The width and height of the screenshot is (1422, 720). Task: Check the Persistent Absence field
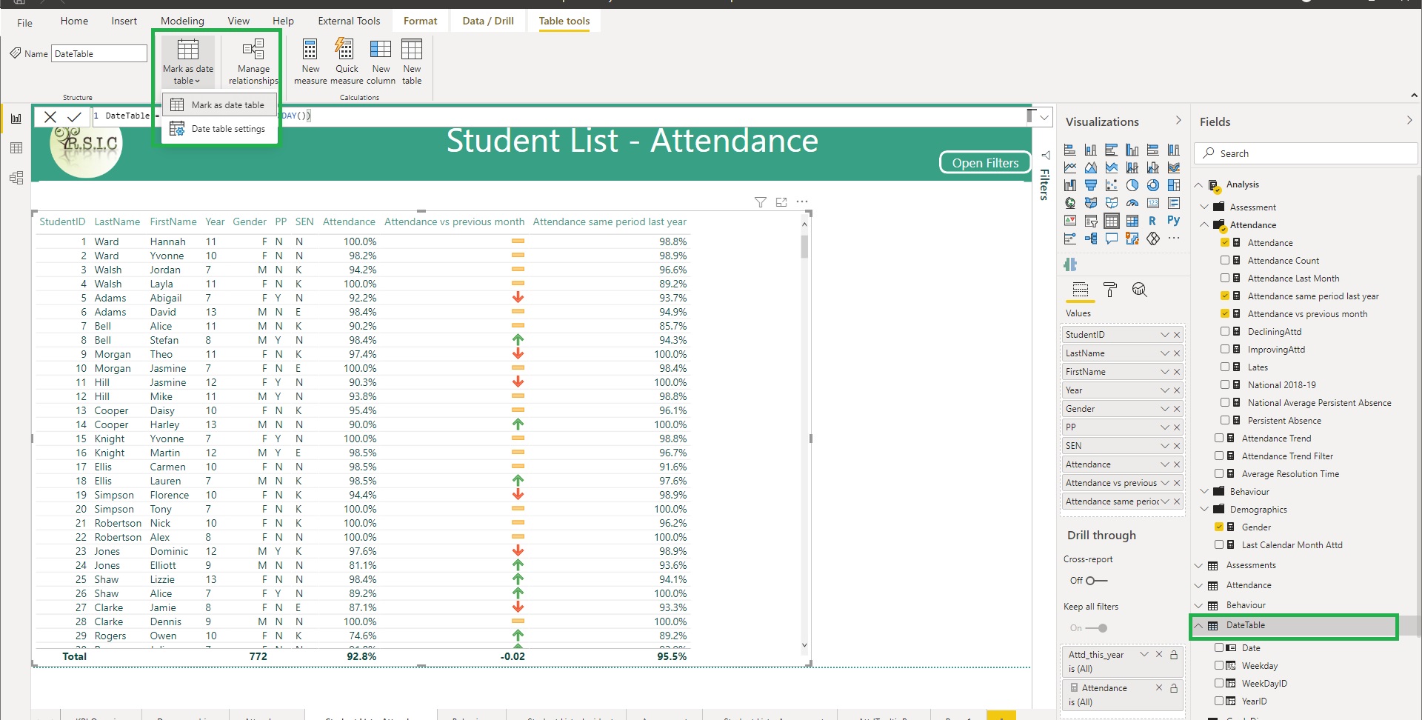click(1225, 421)
